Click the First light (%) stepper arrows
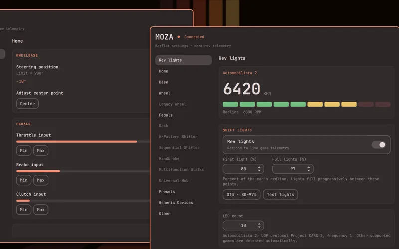 [259, 169]
